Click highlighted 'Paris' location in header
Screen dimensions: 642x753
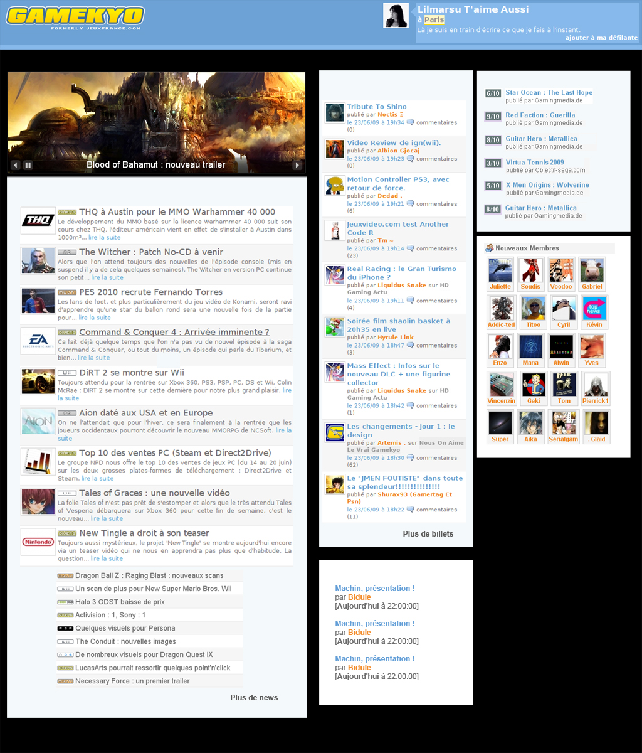[x=434, y=20]
